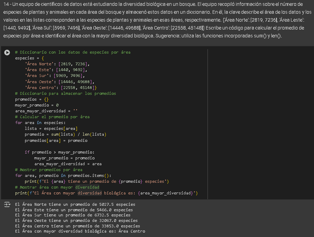Click output line 'Área Centro tiene un promedio de 33853.0'
This screenshot has height=237, width=314.
coord(78,226)
